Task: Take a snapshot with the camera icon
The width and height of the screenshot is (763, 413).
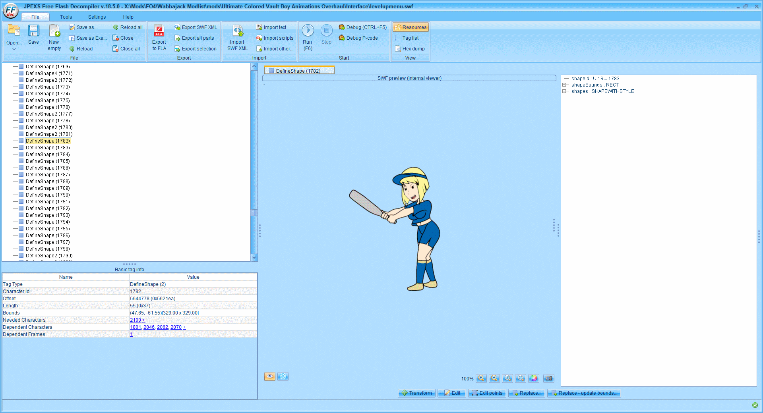Action: [549, 378]
